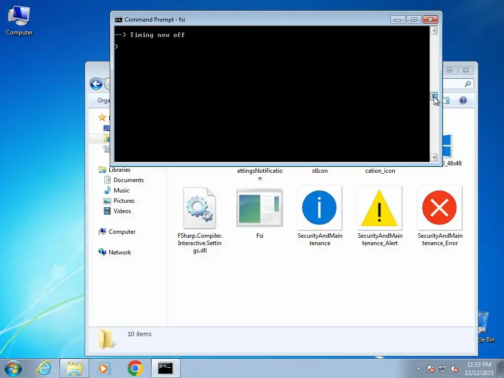504x378 pixels.
Task: Open the Computer desktop icon
Action: tap(19, 20)
